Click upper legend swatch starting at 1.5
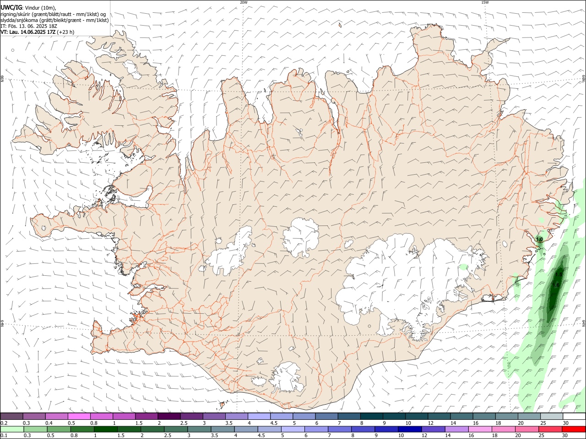The width and height of the screenshot is (586, 439). [146, 417]
